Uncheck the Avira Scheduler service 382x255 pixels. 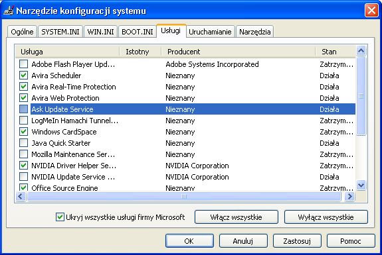pos(23,76)
